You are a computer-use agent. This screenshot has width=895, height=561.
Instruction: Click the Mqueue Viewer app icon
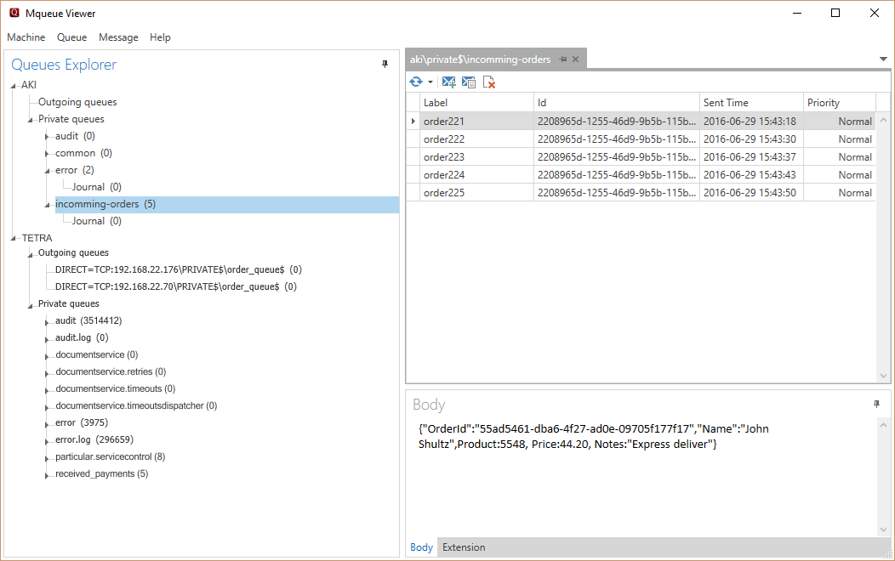[14, 13]
